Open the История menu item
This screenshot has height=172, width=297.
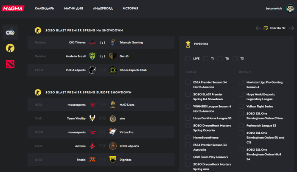pyautogui.click(x=131, y=8)
